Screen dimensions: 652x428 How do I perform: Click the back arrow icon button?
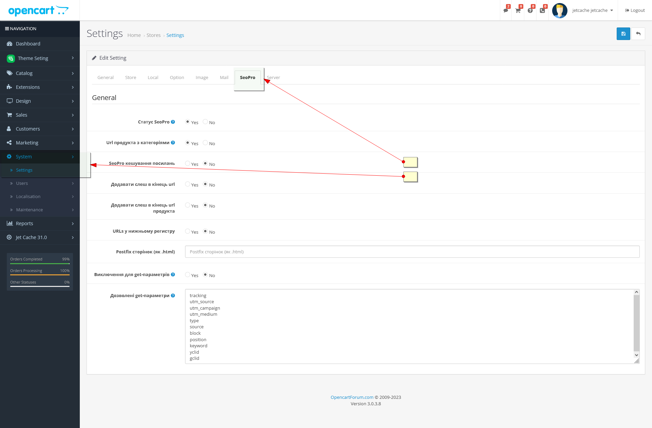pyautogui.click(x=638, y=34)
